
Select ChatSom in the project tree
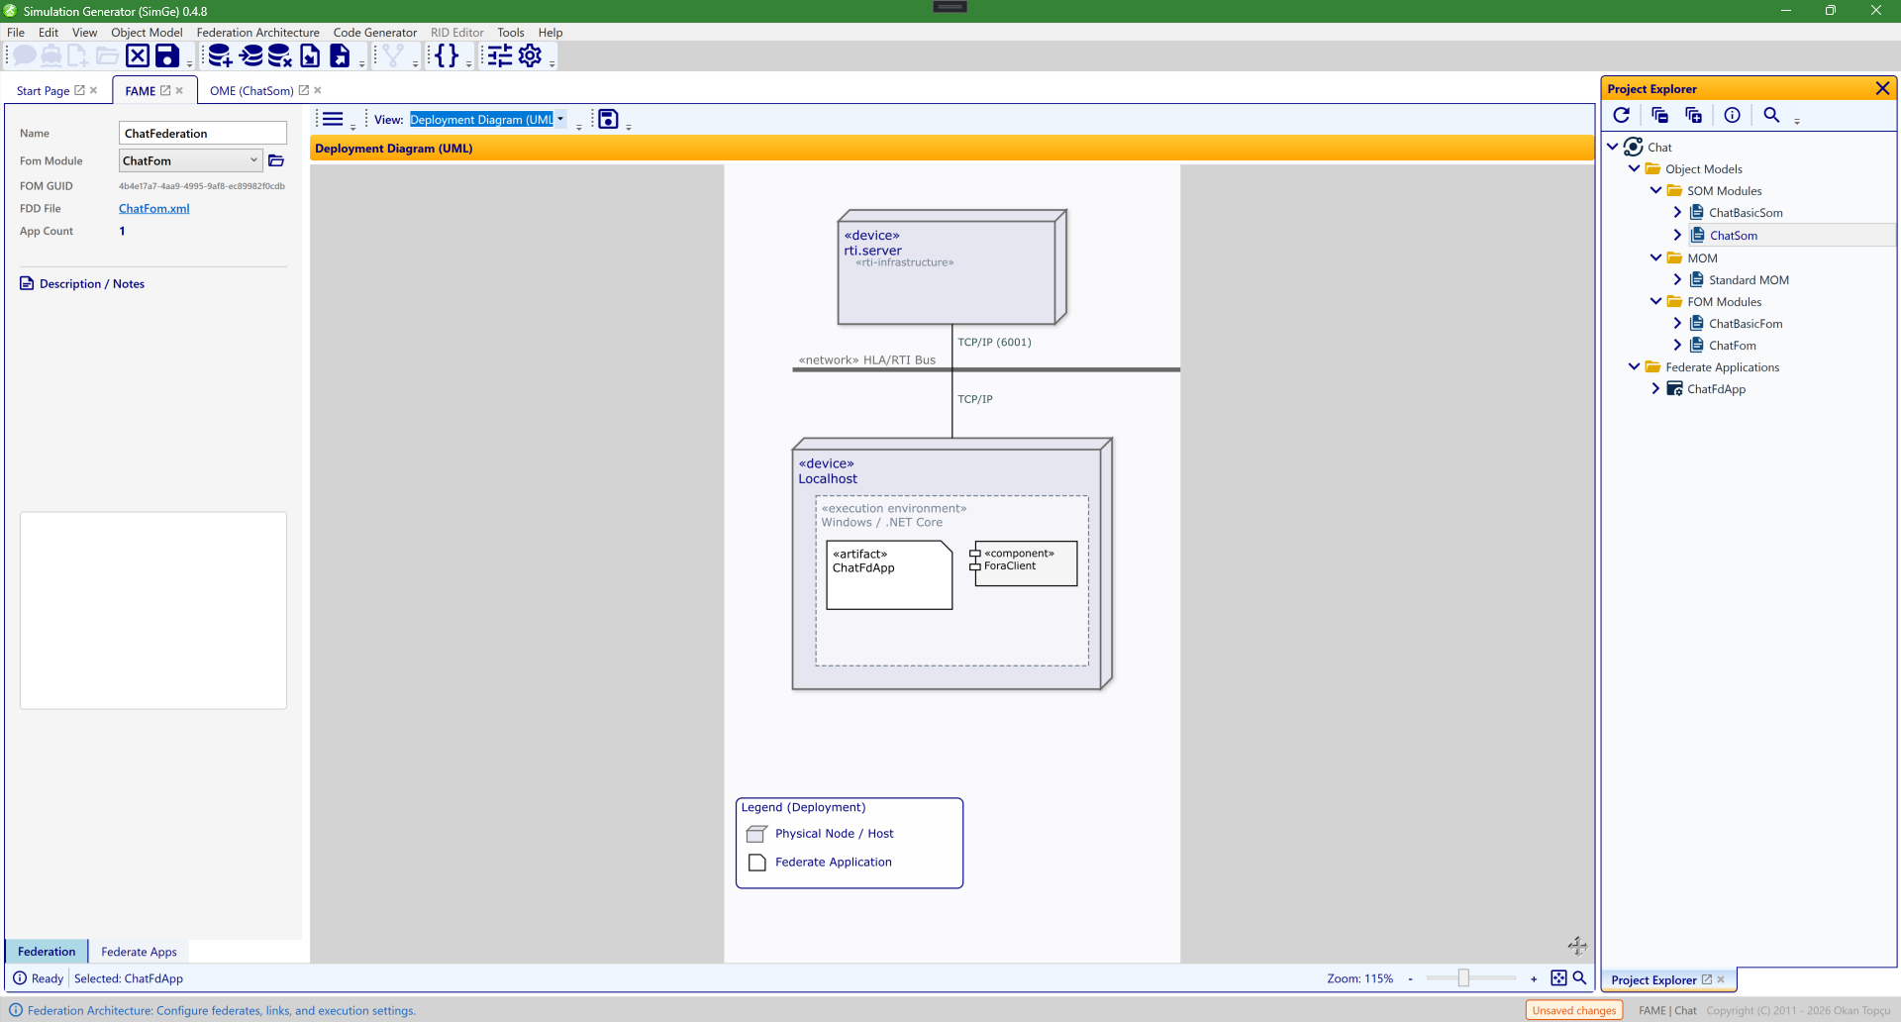click(1733, 235)
